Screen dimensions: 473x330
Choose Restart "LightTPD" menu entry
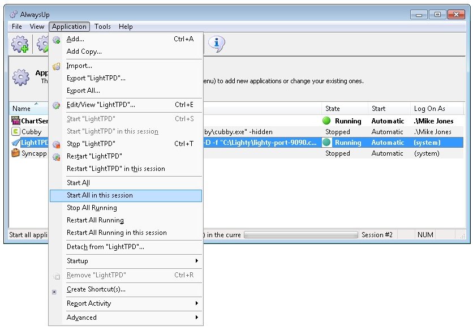click(126, 156)
